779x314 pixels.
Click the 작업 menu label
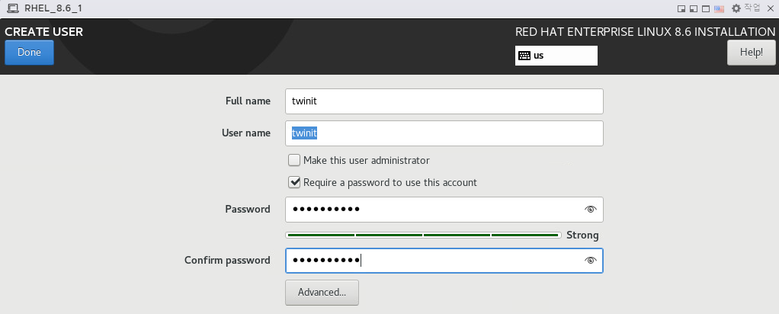[x=752, y=8]
